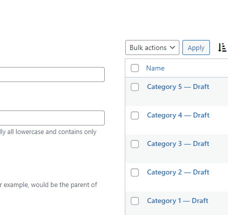Open the Category 1 — Draft link
Viewport: 228px width, 215px height.
click(177, 201)
